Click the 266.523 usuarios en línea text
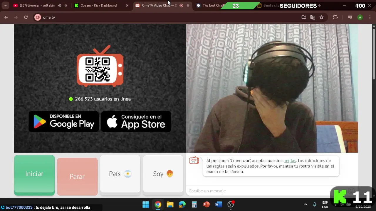This screenshot has height=211, width=376. point(103,99)
